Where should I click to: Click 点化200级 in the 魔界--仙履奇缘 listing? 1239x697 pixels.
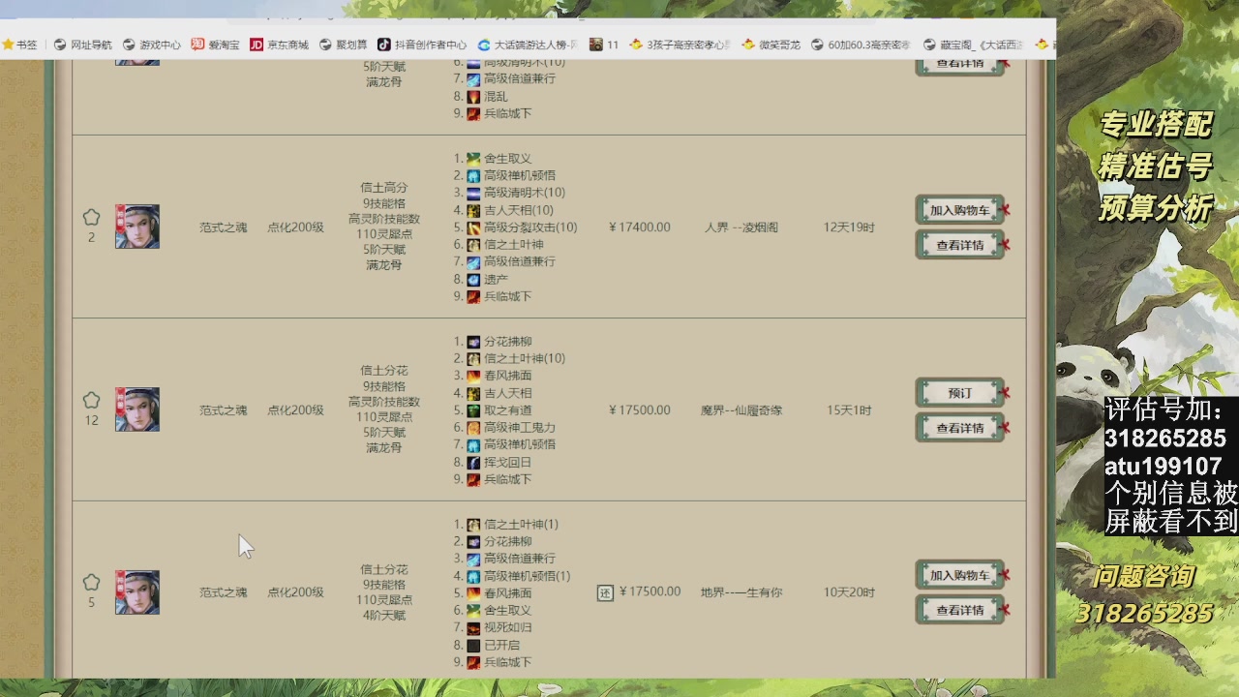point(295,410)
